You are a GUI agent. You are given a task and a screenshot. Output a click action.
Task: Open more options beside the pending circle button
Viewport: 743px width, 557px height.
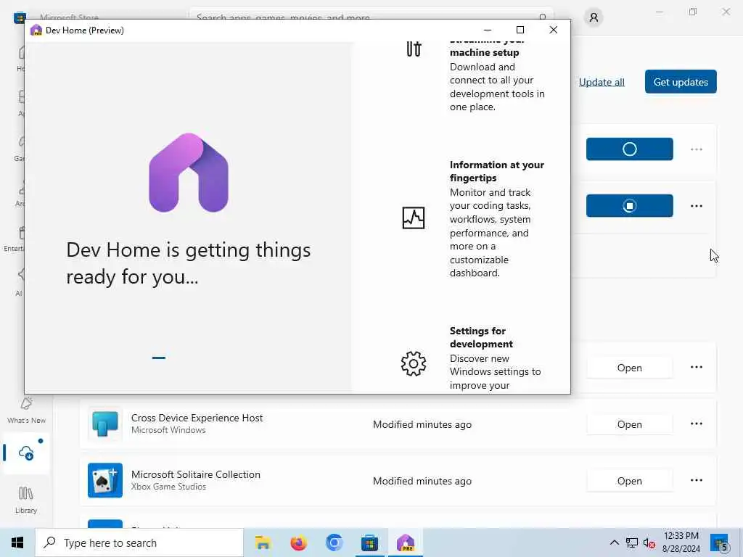tap(696, 149)
